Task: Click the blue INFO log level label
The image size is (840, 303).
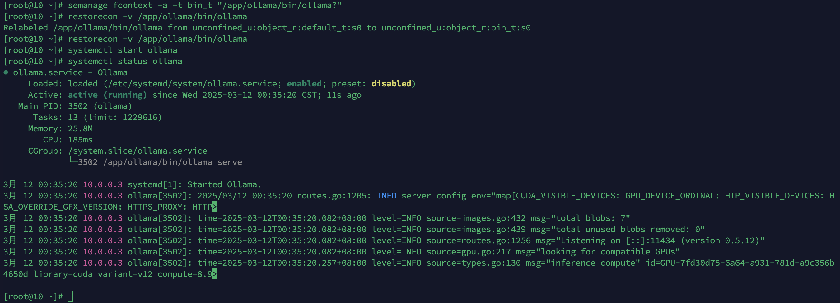Action: pos(386,196)
